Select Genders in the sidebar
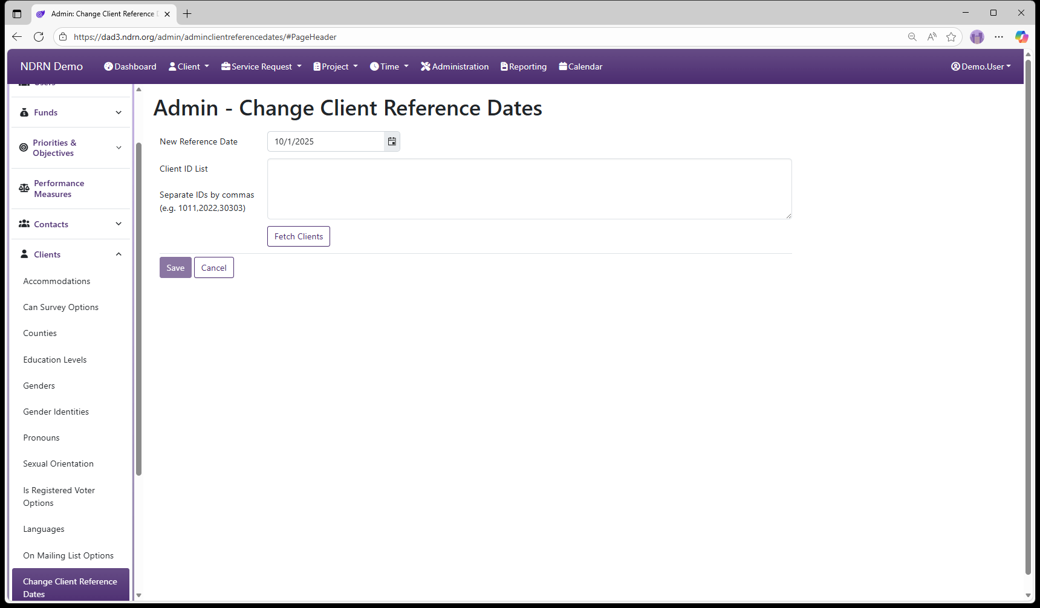The width and height of the screenshot is (1040, 608). click(39, 386)
